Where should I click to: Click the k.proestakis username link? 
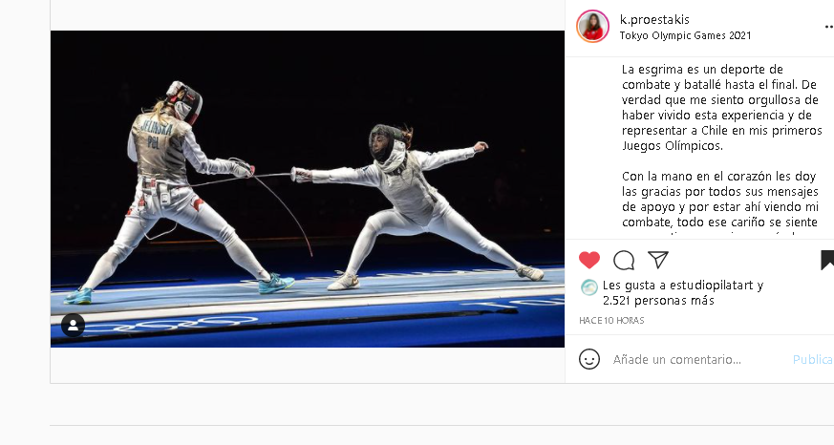point(654,20)
